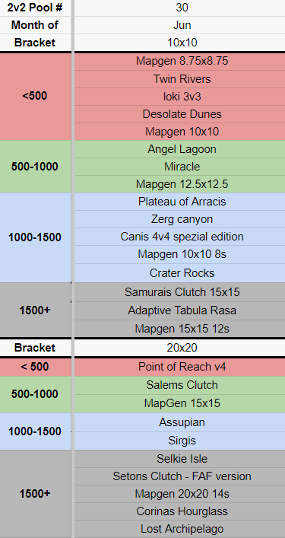Click the Salems Clutch cell

(179, 385)
